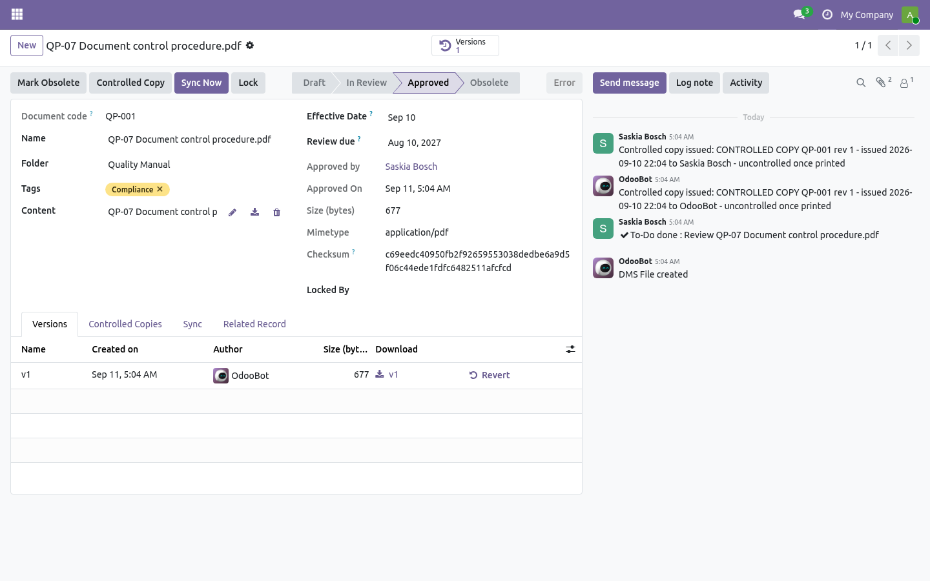Open the Versions history stat button
Image resolution: width=930 pixels, height=581 pixels.
(x=465, y=46)
